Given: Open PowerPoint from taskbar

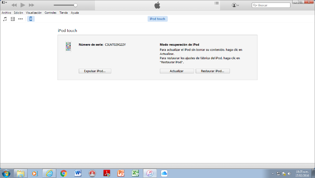Looking at the screenshot, I should click(x=121, y=173).
